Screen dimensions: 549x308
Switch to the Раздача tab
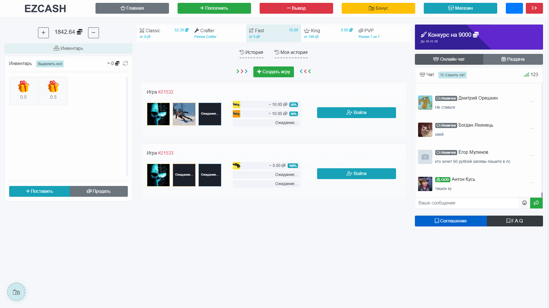pos(513,59)
